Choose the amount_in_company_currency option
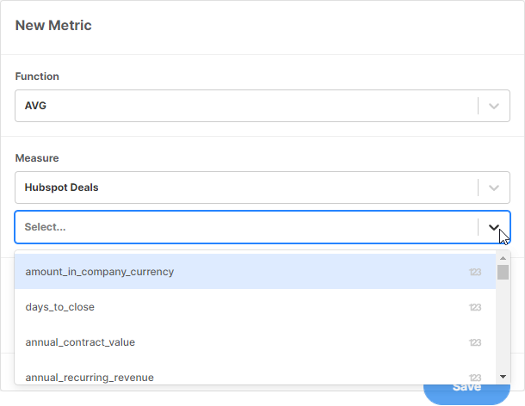This screenshot has height=406, width=525. coord(100,272)
